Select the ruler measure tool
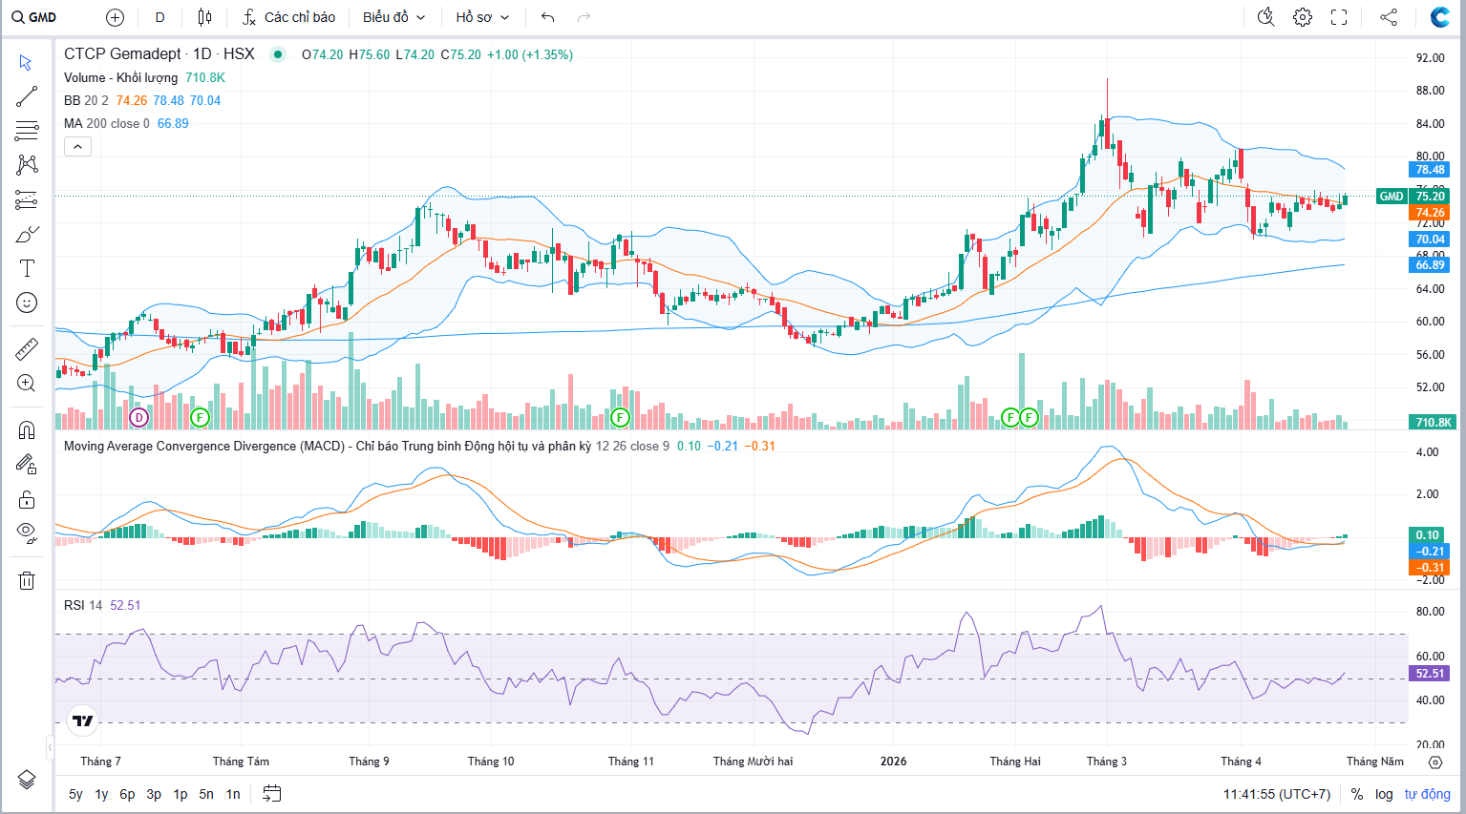Screen dimensions: 1466x814 pyautogui.click(x=27, y=349)
